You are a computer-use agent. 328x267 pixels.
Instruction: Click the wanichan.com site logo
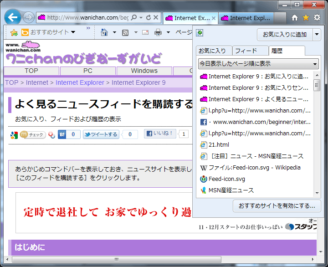pos(23,46)
